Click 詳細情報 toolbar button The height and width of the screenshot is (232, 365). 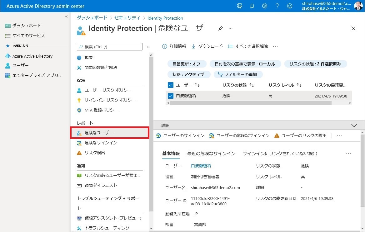coord(174,46)
